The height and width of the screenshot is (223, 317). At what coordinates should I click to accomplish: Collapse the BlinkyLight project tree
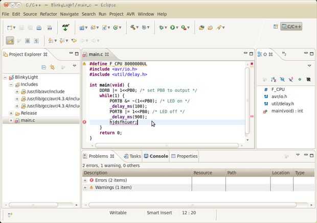(5, 77)
